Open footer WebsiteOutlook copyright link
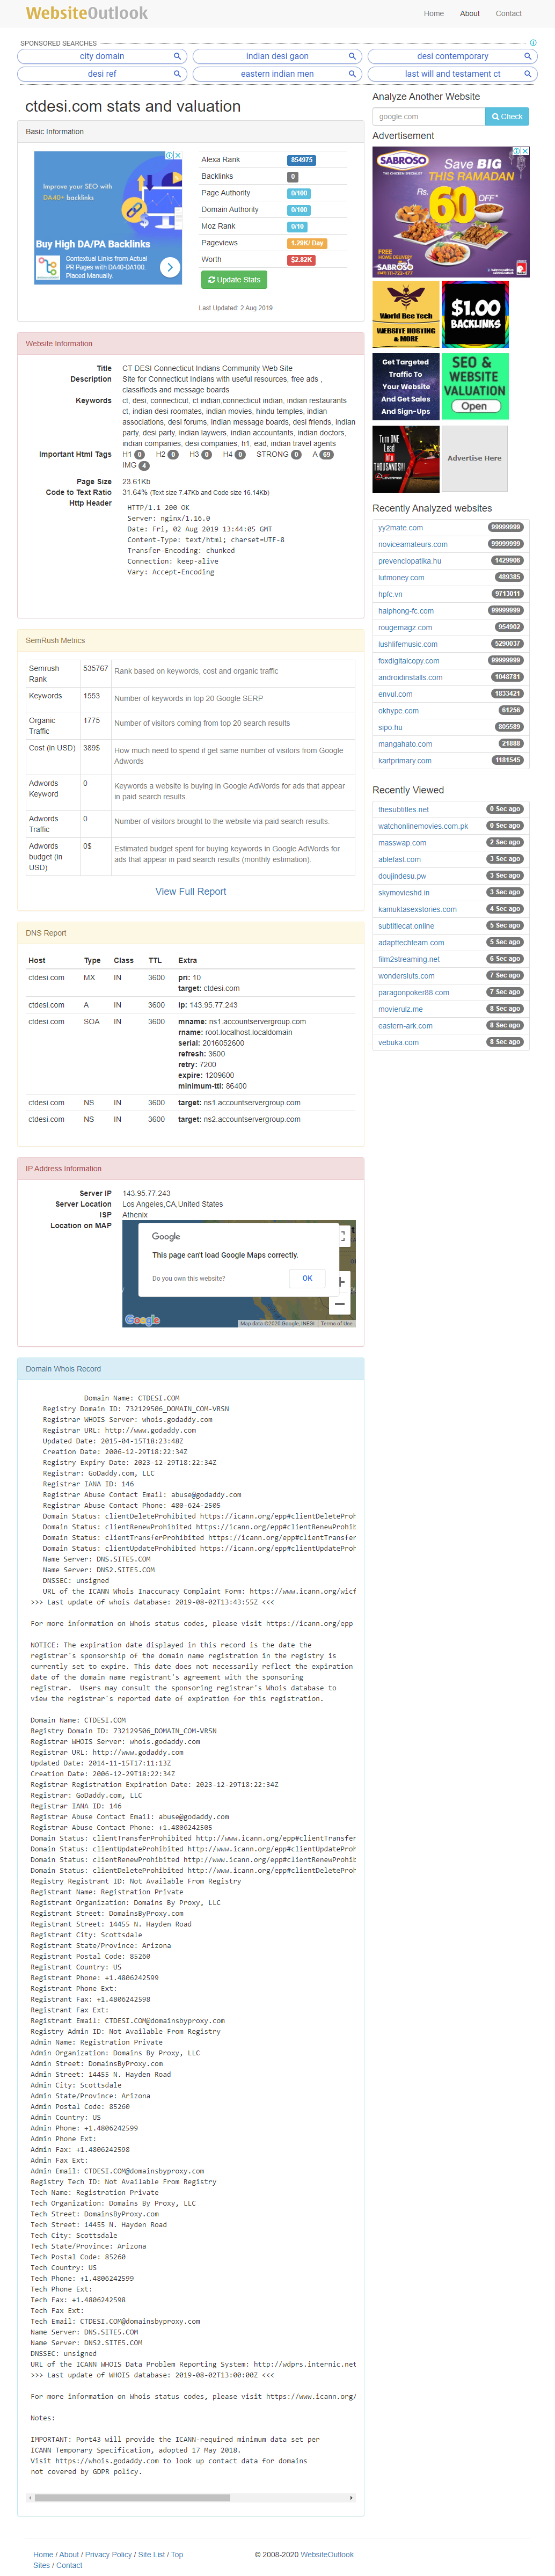Image resolution: width=555 pixels, height=2576 pixels. 327,2554
